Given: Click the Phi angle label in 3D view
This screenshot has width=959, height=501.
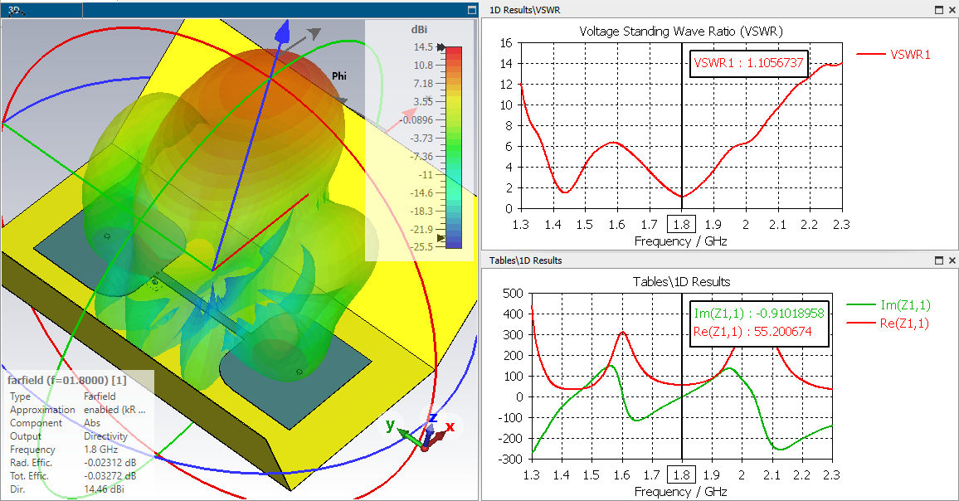Looking at the screenshot, I should [x=338, y=75].
